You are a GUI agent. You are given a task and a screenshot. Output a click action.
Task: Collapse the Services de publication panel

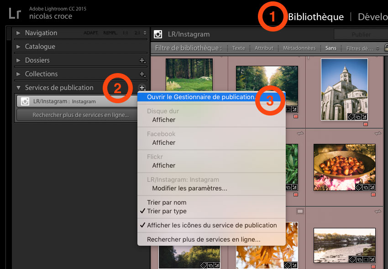coord(19,88)
